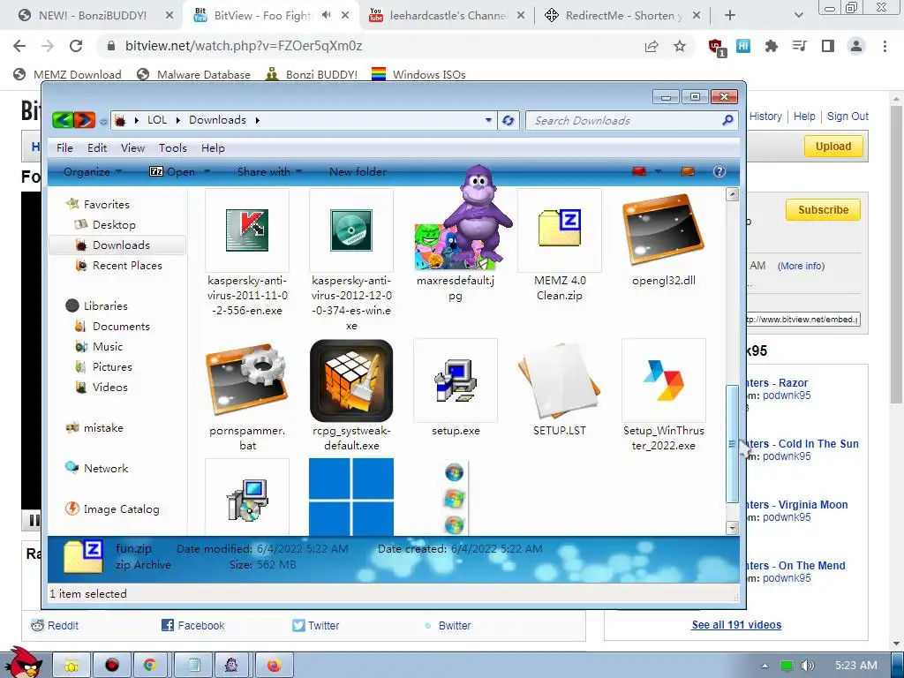
Task: Switch to the RedirectMe tab
Action: click(624, 16)
